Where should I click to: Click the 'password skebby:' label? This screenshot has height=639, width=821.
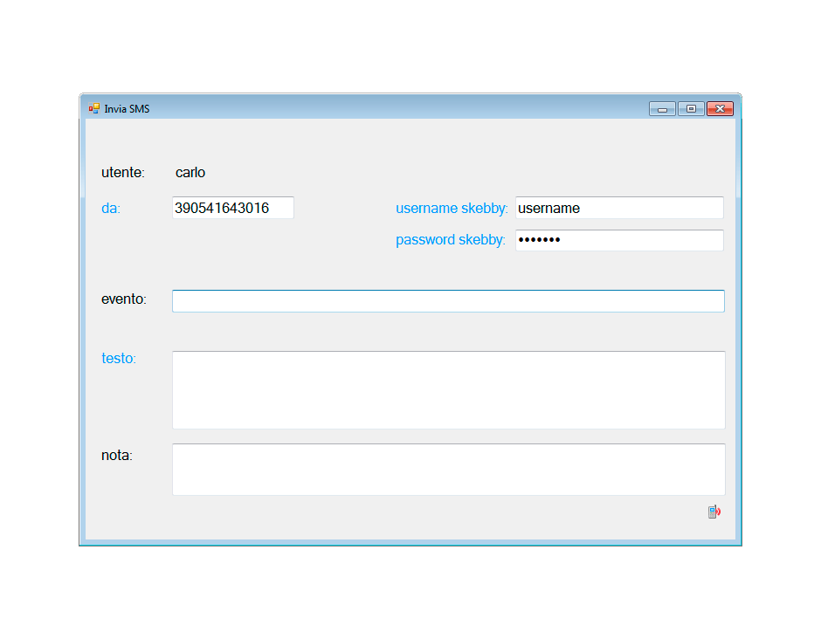451,240
